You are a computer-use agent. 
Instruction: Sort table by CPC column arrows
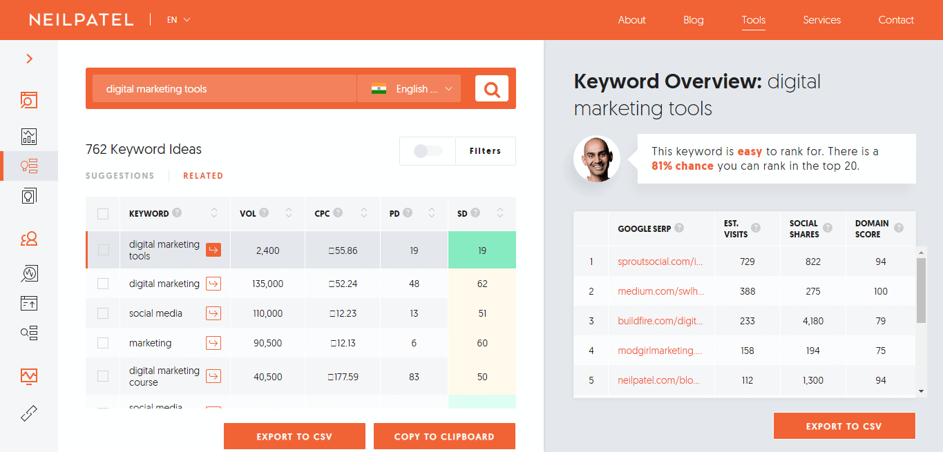(364, 213)
